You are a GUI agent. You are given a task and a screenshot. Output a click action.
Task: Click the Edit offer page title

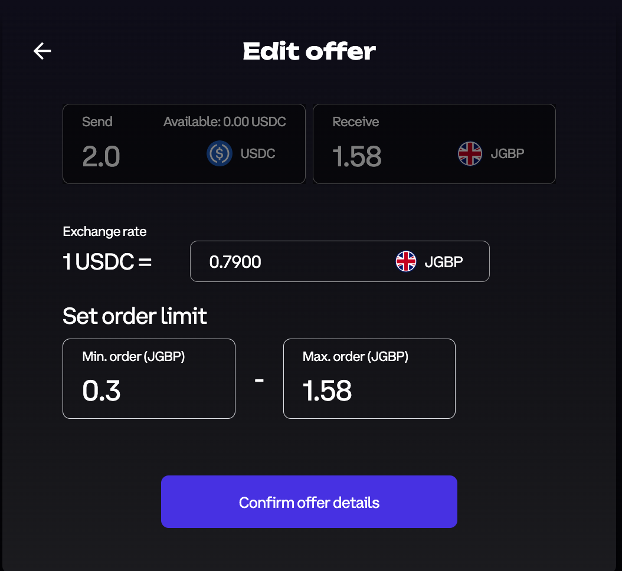[x=309, y=51]
